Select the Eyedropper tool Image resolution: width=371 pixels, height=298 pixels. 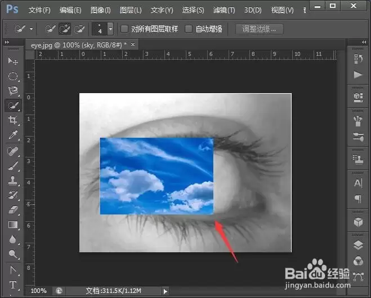click(13, 135)
